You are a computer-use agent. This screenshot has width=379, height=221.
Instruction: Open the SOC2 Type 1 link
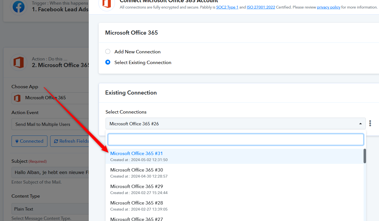227,7
